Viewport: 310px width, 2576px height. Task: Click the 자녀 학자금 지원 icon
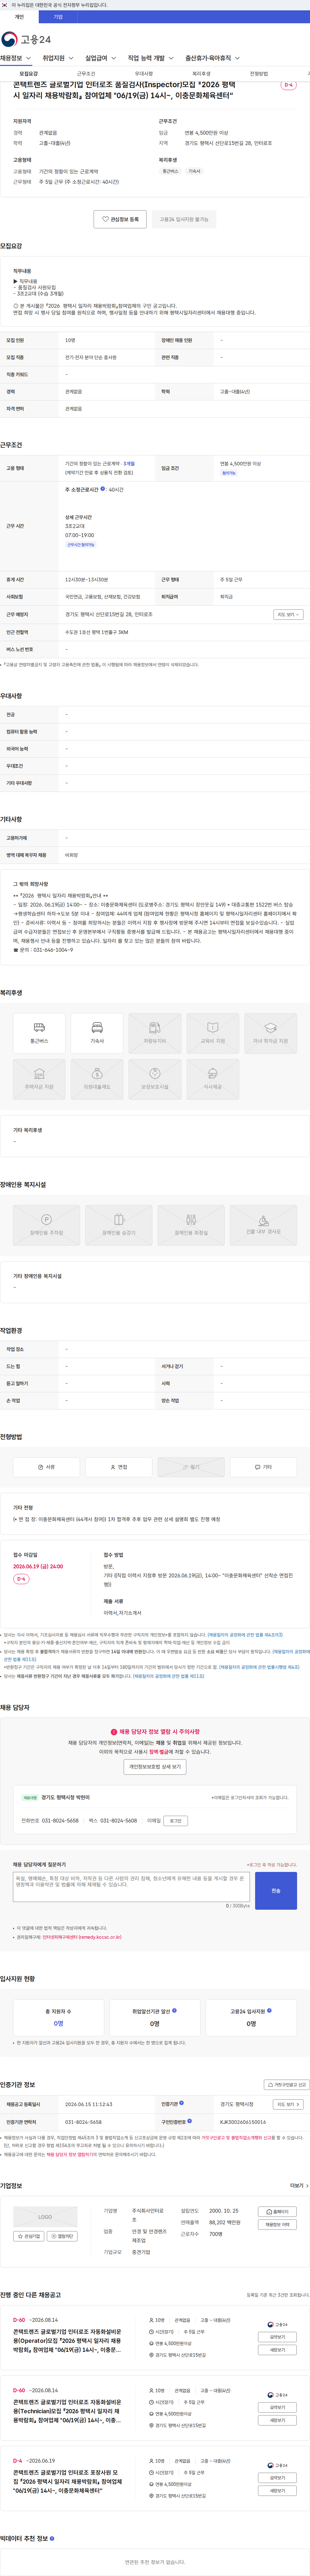[x=271, y=1033]
